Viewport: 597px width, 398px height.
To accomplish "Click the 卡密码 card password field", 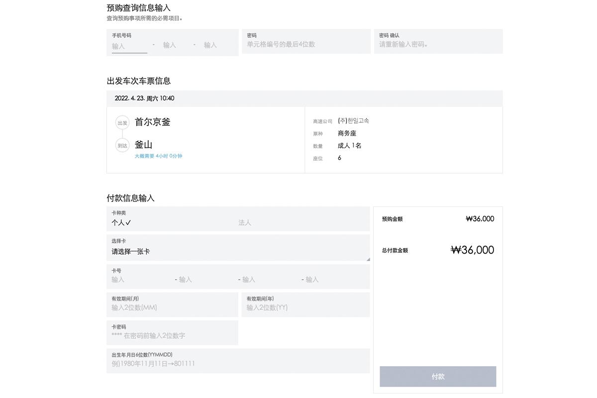I will tap(172, 336).
